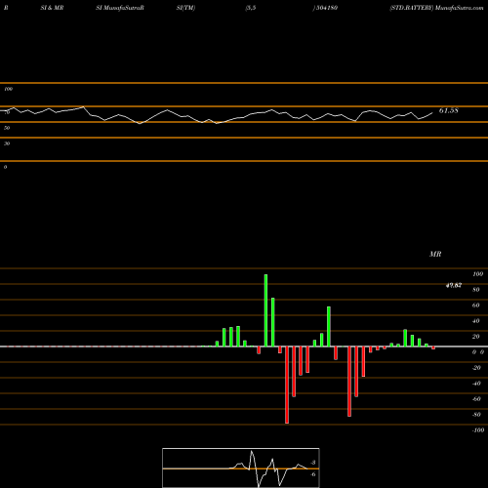Click the 0 label on the RSI left axis

pos(5,167)
